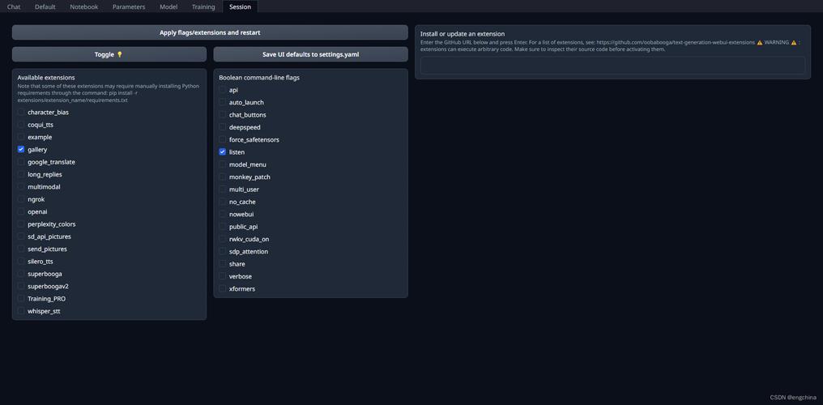
Task: Check the whisper_stt extension box
Action: point(21,311)
